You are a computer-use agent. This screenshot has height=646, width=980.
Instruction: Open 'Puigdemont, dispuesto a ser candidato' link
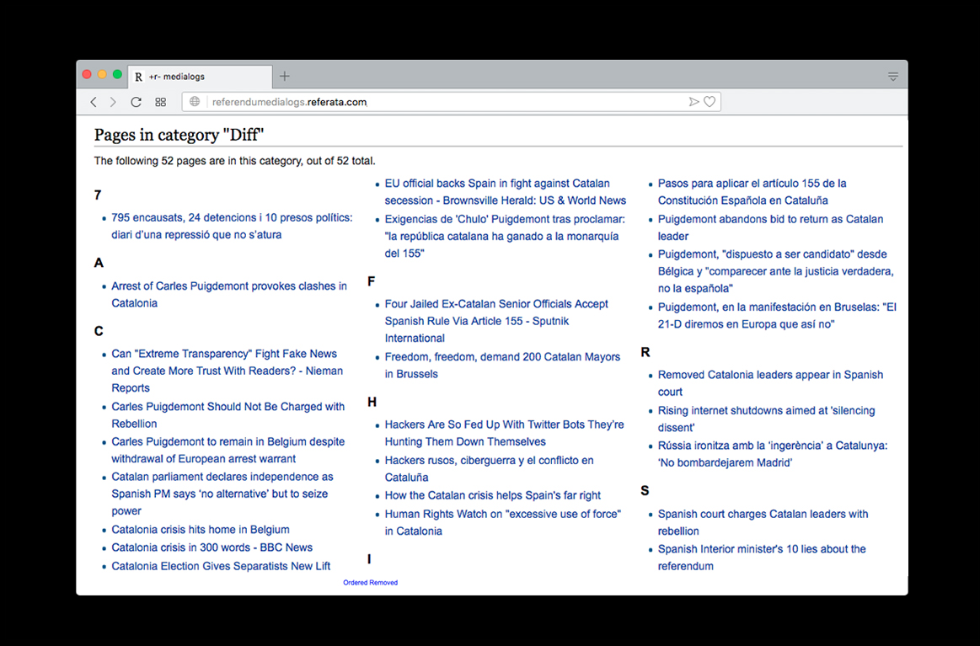(x=775, y=271)
